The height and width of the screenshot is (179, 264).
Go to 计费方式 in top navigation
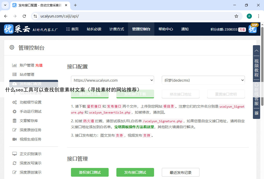click(x=117, y=29)
